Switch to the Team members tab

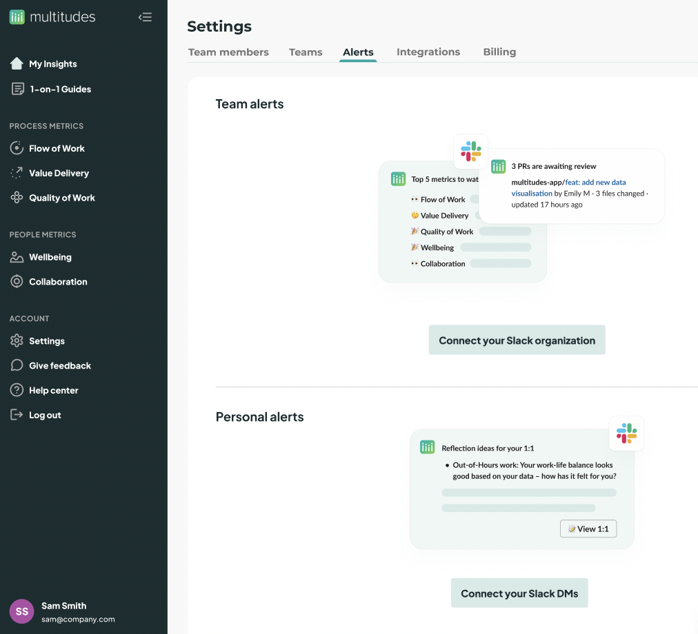click(x=228, y=52)
